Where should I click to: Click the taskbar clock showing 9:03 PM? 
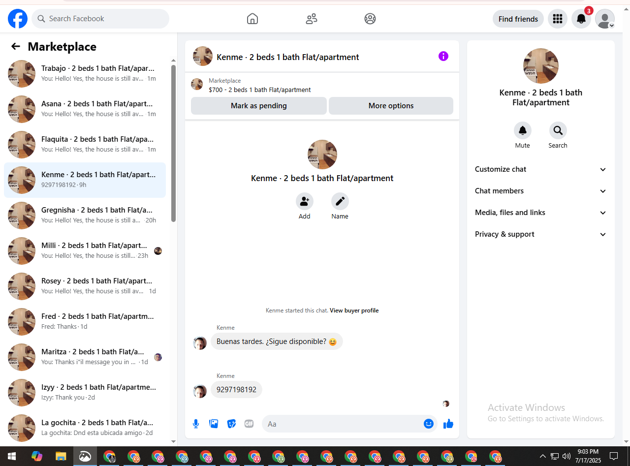(x=588, y=456)
